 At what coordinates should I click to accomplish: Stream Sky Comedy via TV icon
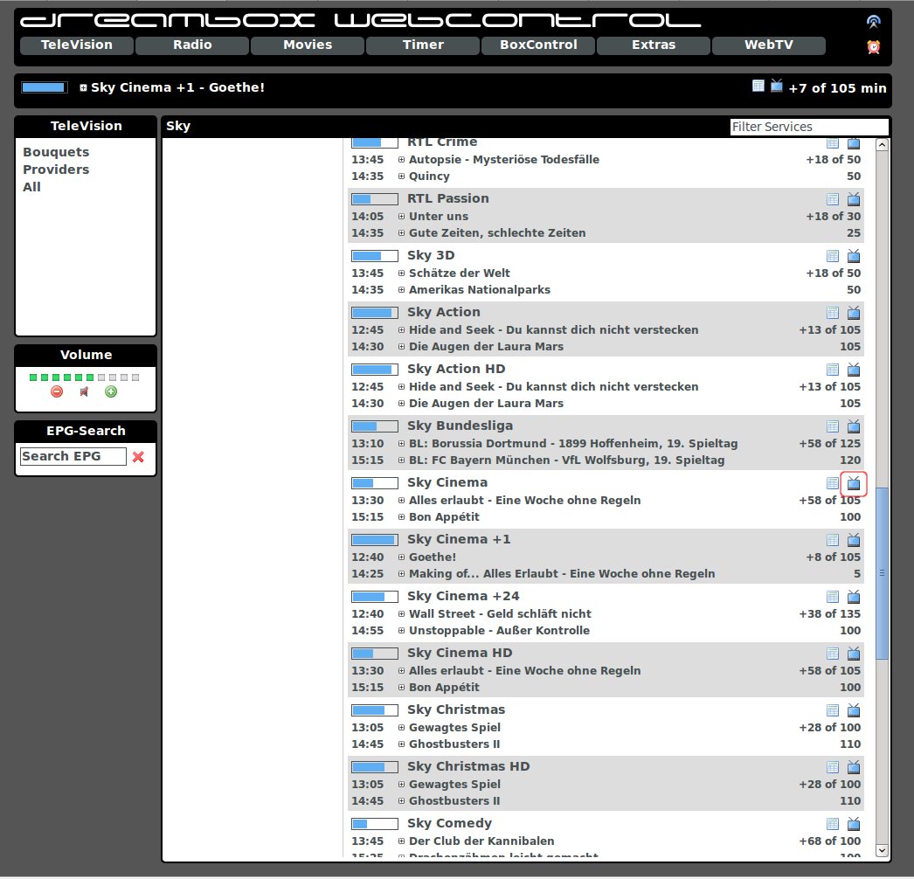pyautogui.click(x=854, y=824)
